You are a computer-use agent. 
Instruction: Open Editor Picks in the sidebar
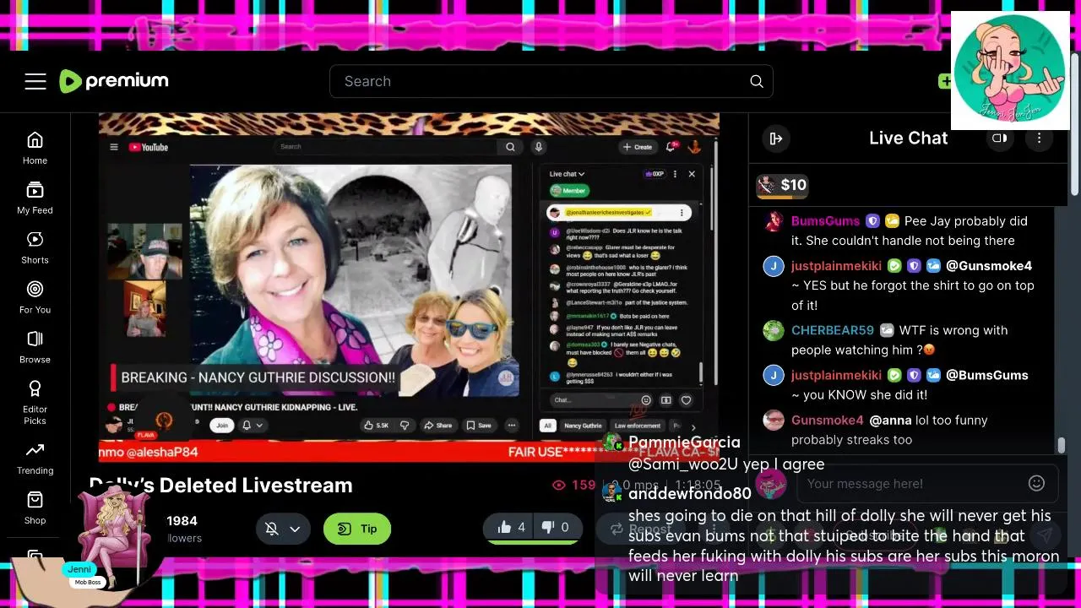(35, 403)
